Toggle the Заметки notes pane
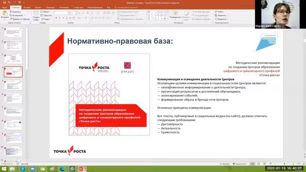The height and width of the screenshot is (172, 306). click(x=225, y=164)
